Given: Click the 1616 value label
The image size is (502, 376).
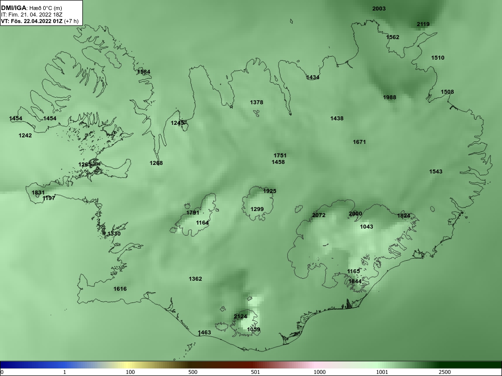Looking at the screenshot, I should tap(120, 289).
